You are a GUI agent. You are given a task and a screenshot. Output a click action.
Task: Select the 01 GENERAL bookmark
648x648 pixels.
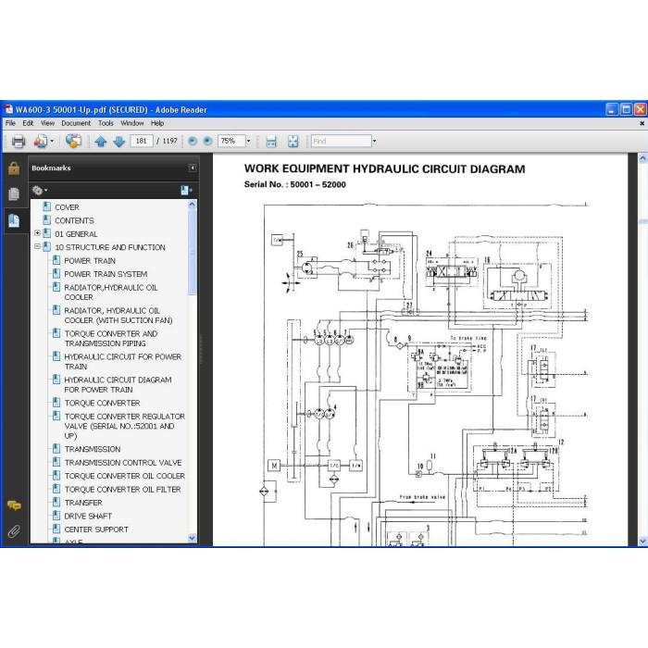(76, 234)
